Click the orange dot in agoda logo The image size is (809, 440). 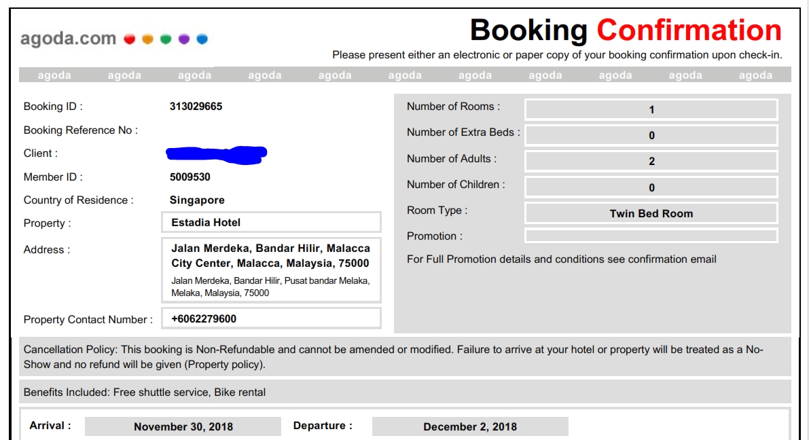coord(147,39)
